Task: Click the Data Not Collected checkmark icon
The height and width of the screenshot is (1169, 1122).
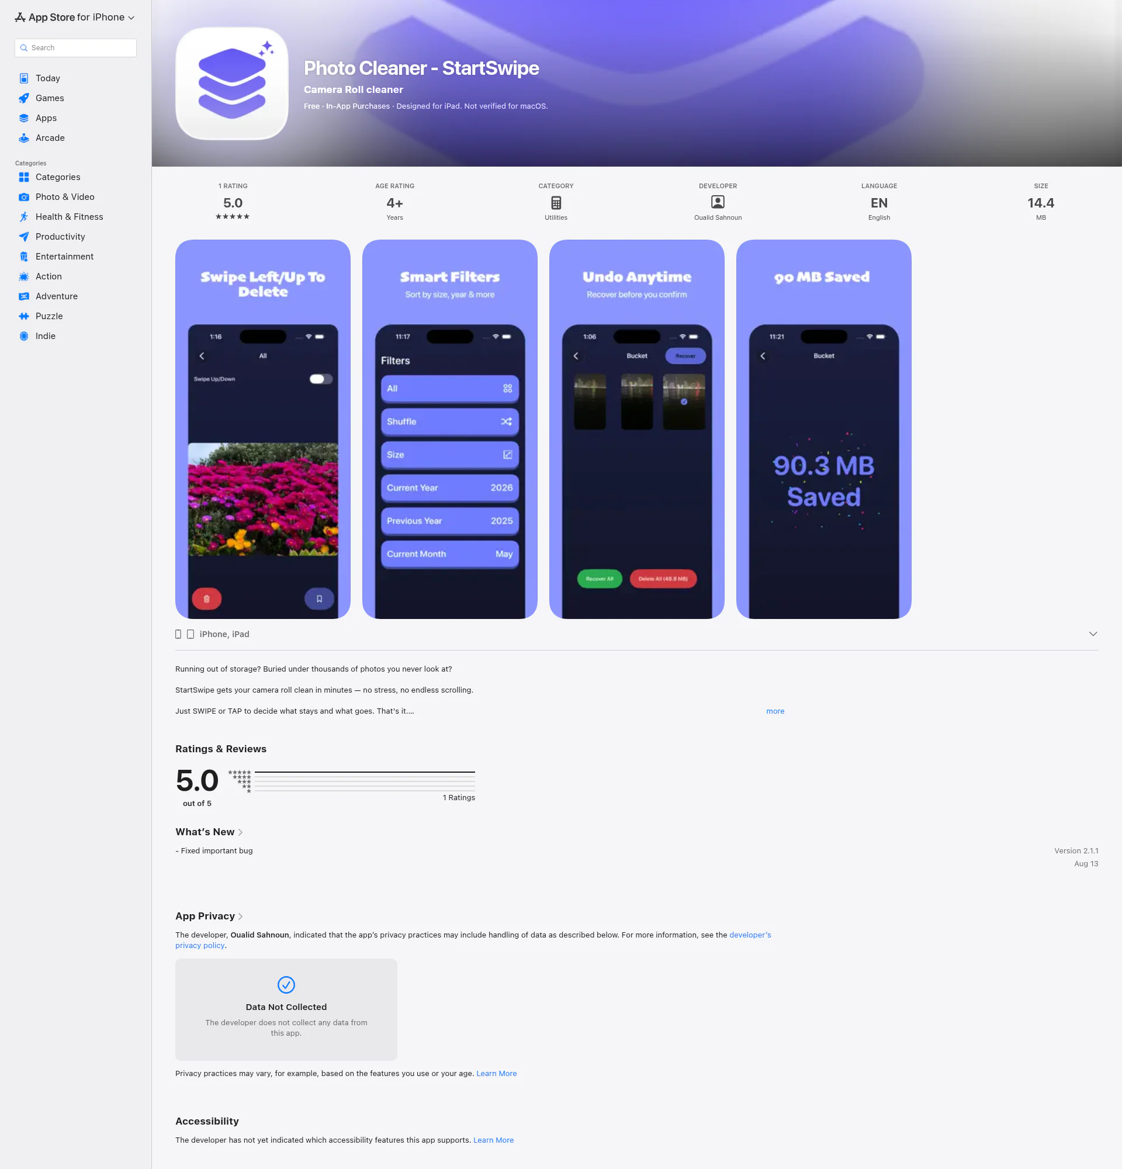Action: pos(286,985)
